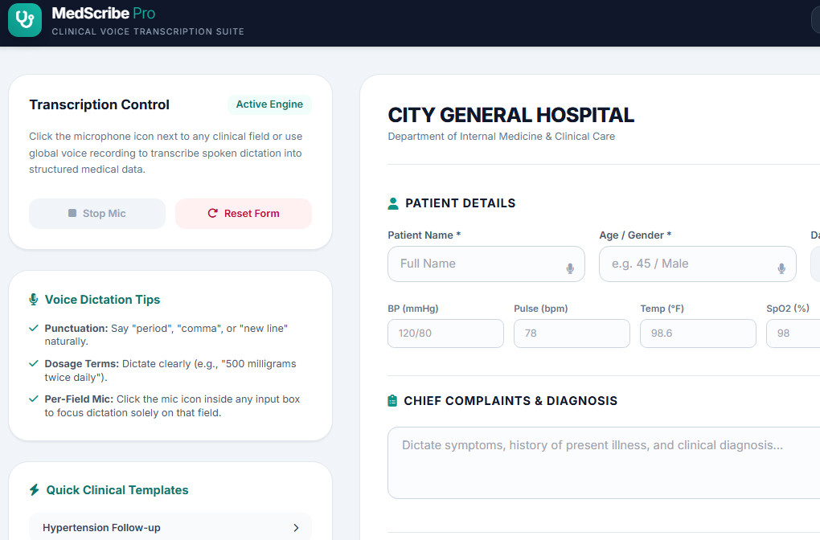Select the Pulse (bpm) input box
This screenshot has height=540, width=820.
[572, 333]
